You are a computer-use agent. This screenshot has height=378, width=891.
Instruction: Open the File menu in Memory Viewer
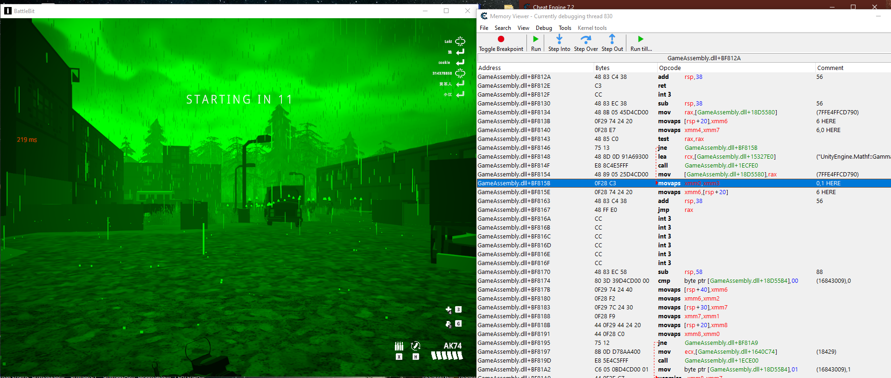coord(484,28)
